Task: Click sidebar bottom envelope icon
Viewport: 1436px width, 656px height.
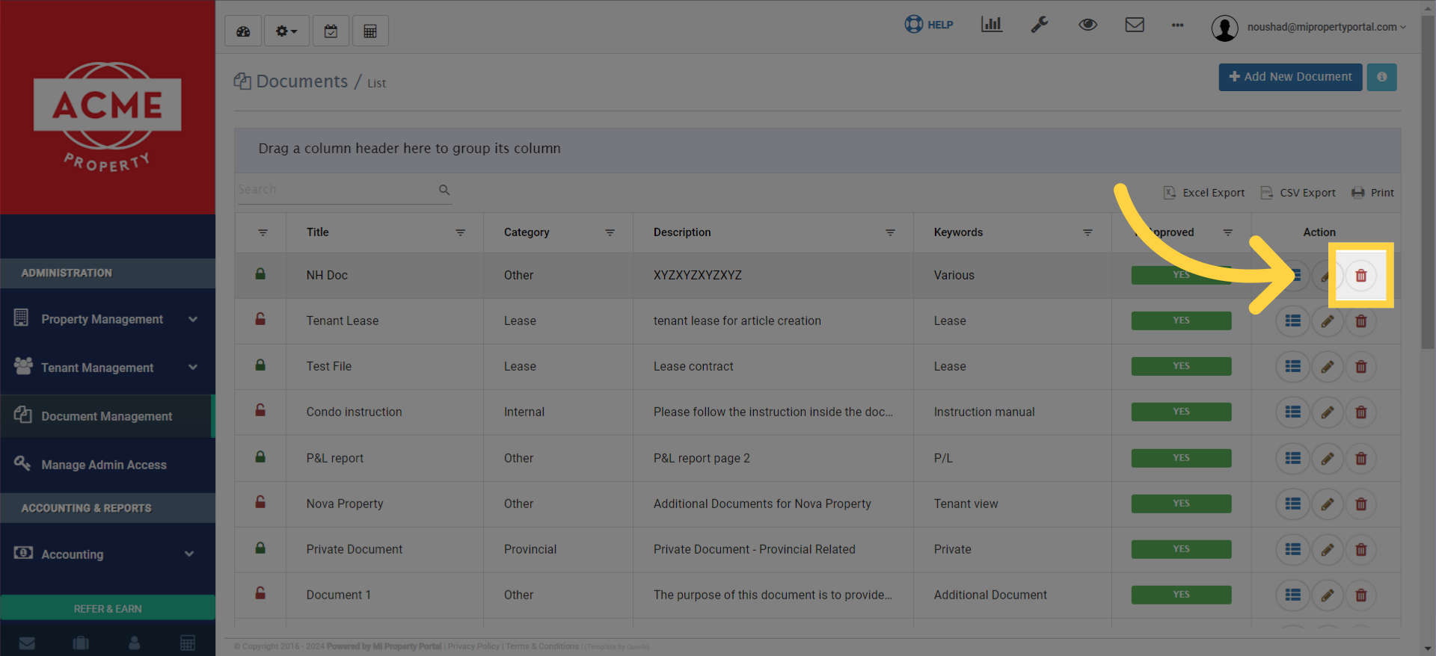Action: coord(27,643)
